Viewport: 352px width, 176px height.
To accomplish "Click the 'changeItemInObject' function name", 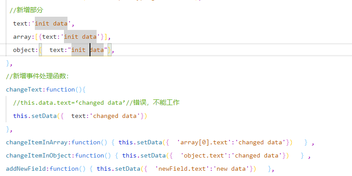I will 38,156.
